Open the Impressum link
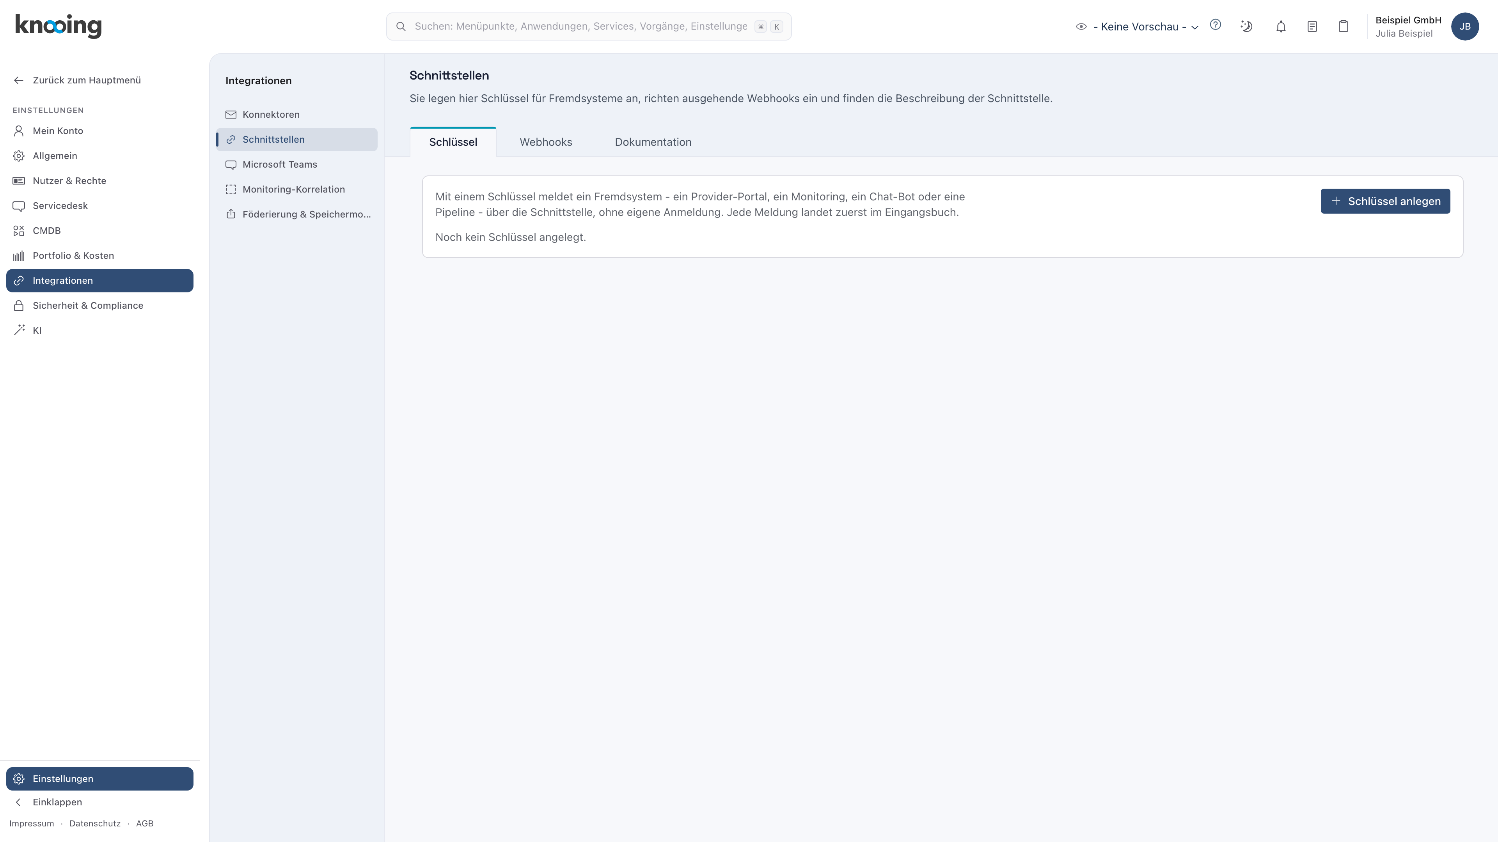This screenshot has width=1498, height=842. tap(31, 823)
